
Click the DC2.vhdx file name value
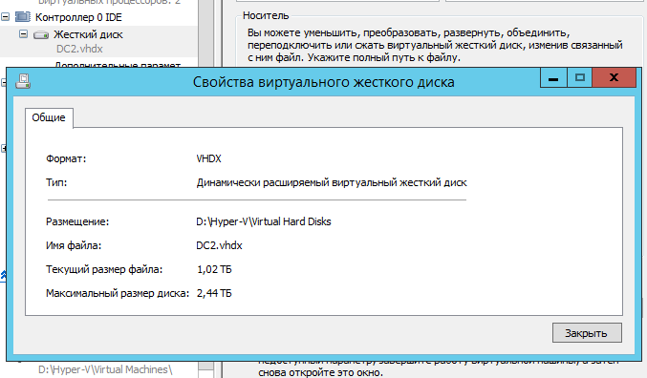(x=219, y=245)
